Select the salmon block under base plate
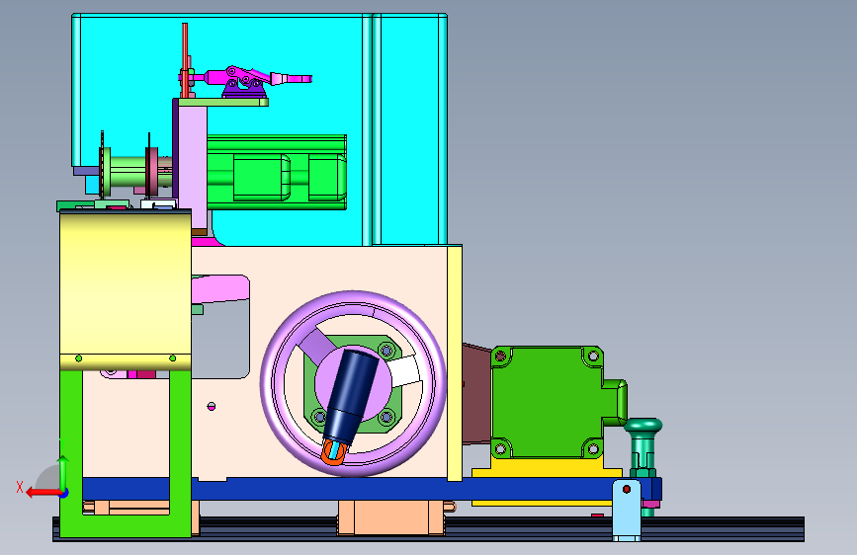Image resolution: width=857 pixels, height=555 pixels. point(391,516)
